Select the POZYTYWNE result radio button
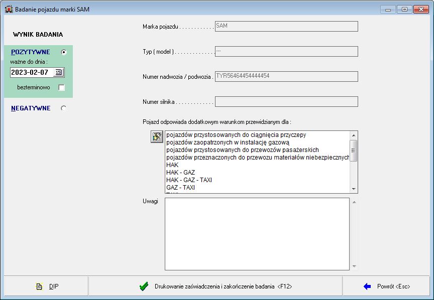The image size is (434, 300). tap(63, 52)
